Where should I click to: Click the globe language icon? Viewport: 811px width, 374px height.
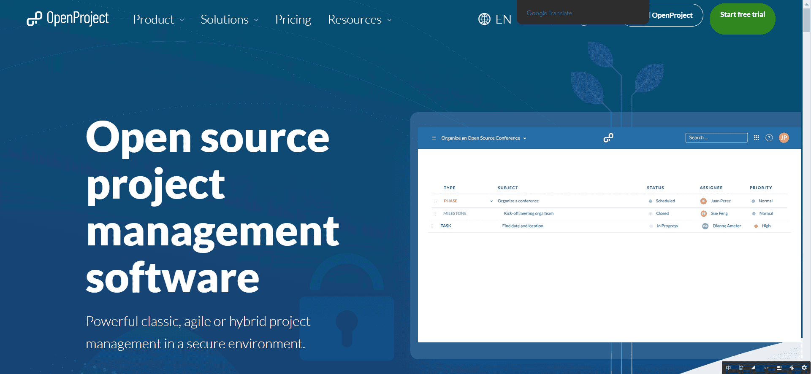tap(484, 19)
